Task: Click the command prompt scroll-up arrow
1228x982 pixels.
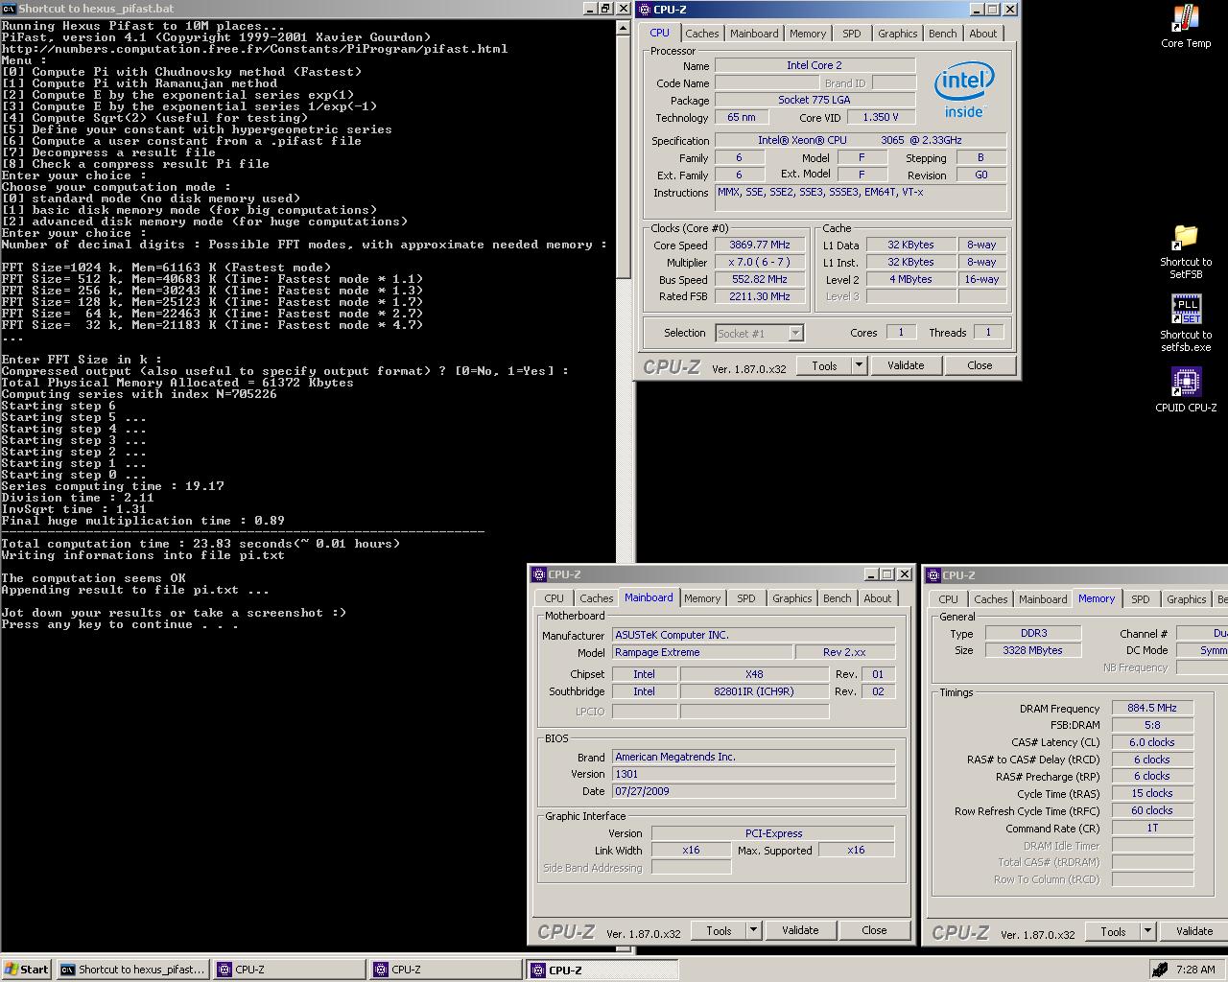Action: [x=624, y=27]
